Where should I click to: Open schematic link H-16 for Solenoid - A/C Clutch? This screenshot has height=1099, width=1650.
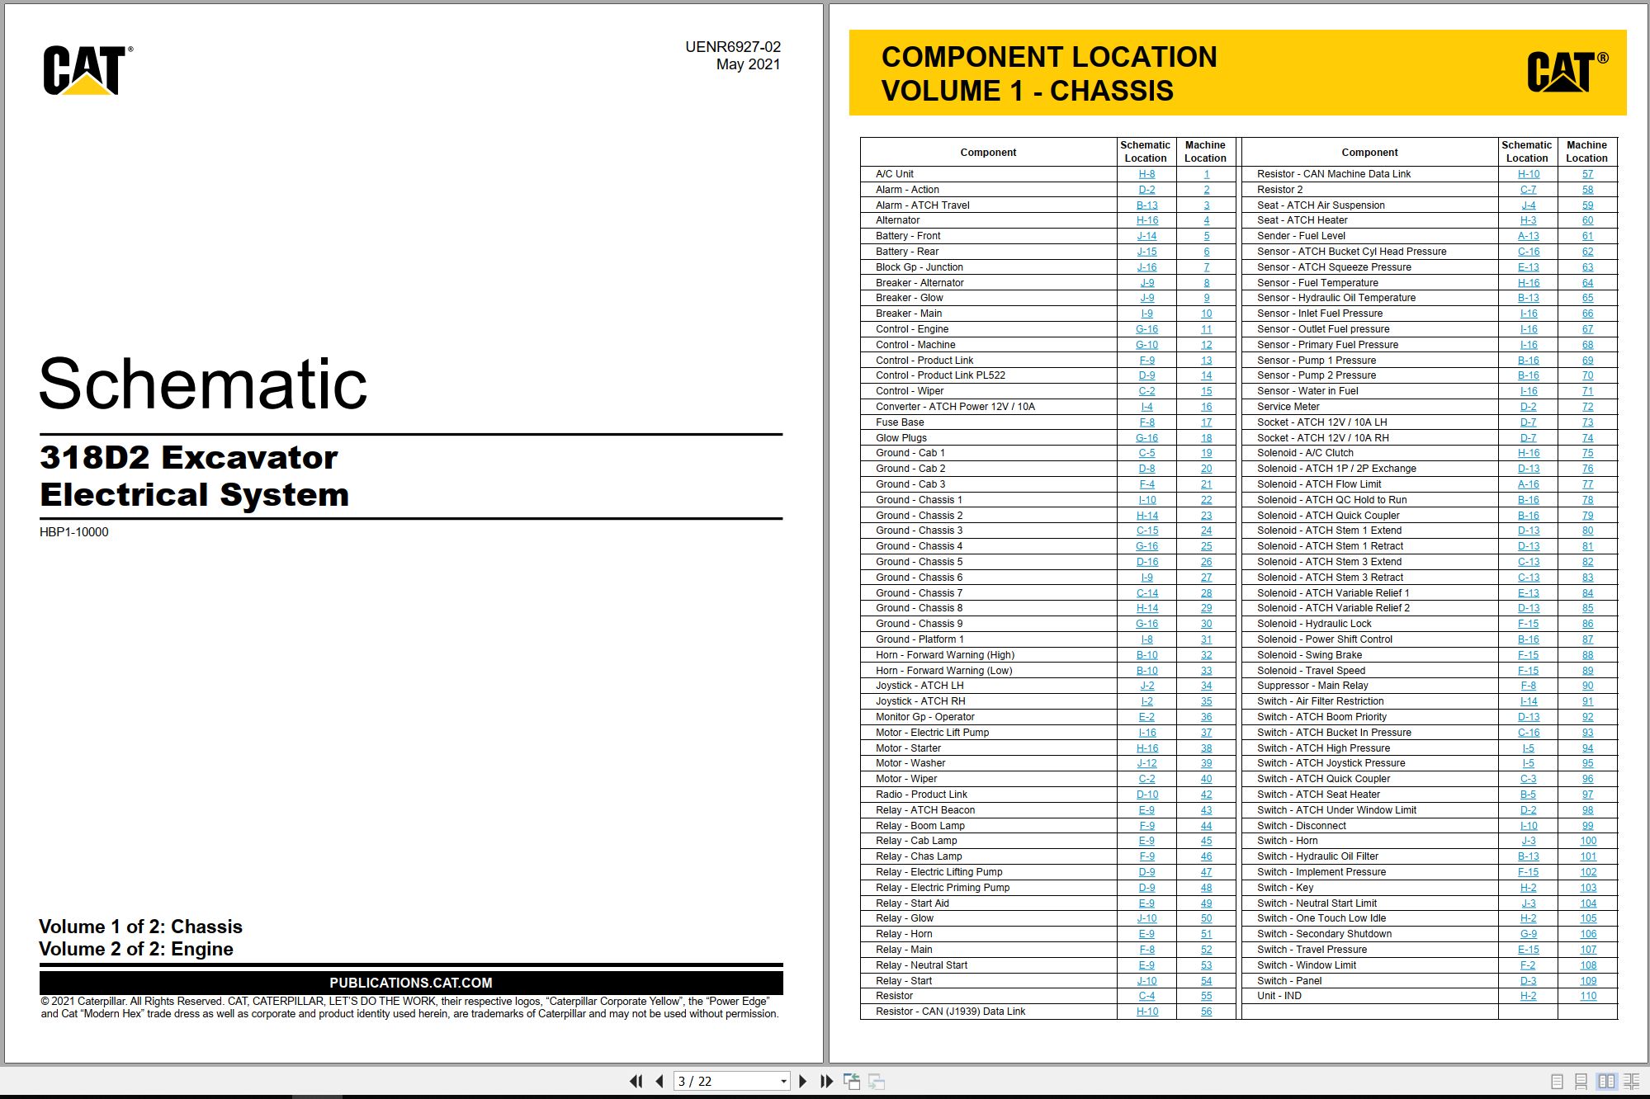[x=1528, y=453]
